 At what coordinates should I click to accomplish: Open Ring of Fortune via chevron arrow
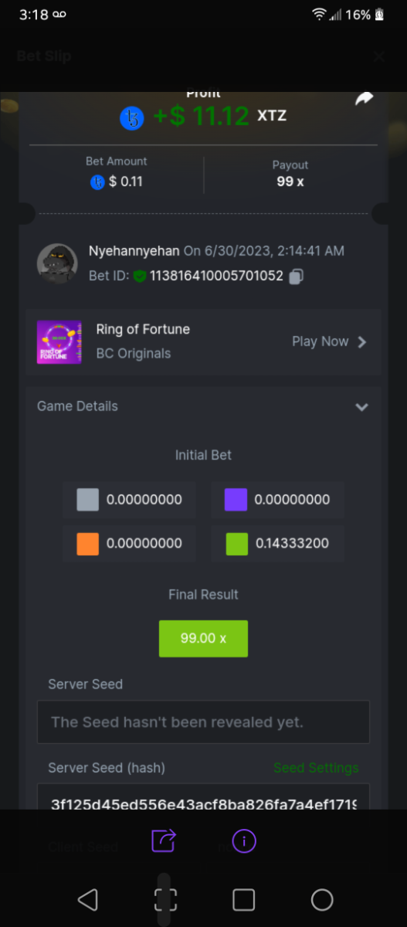coord(362,341)
